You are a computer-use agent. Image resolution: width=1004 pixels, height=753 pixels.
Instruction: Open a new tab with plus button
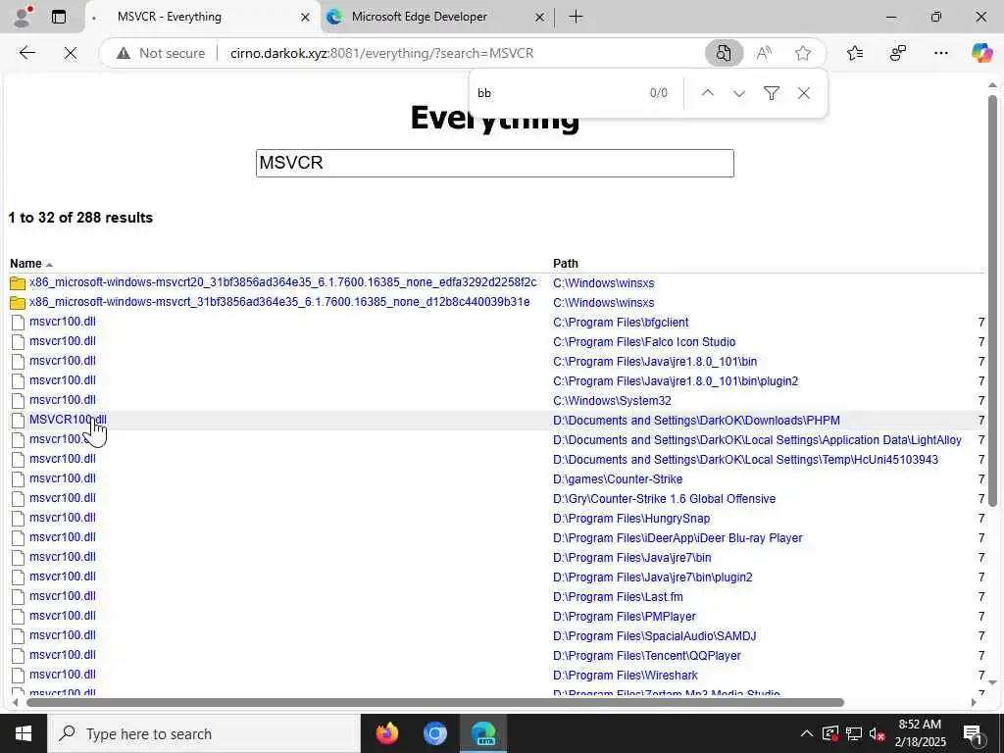click(x=576, y=17)
